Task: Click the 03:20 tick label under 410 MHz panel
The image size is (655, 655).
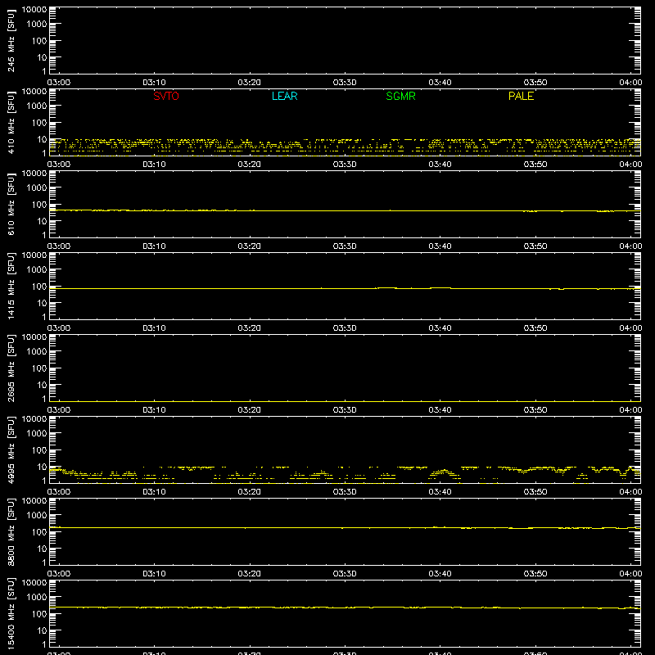Action: click(x=250, y=165)
